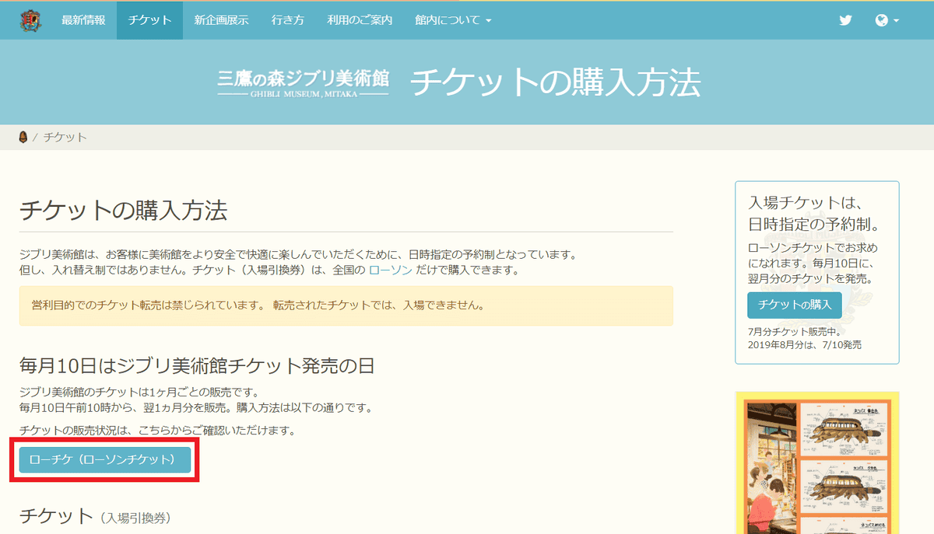Expand the globe language selector
934x534 pixels.
point(887,20)
